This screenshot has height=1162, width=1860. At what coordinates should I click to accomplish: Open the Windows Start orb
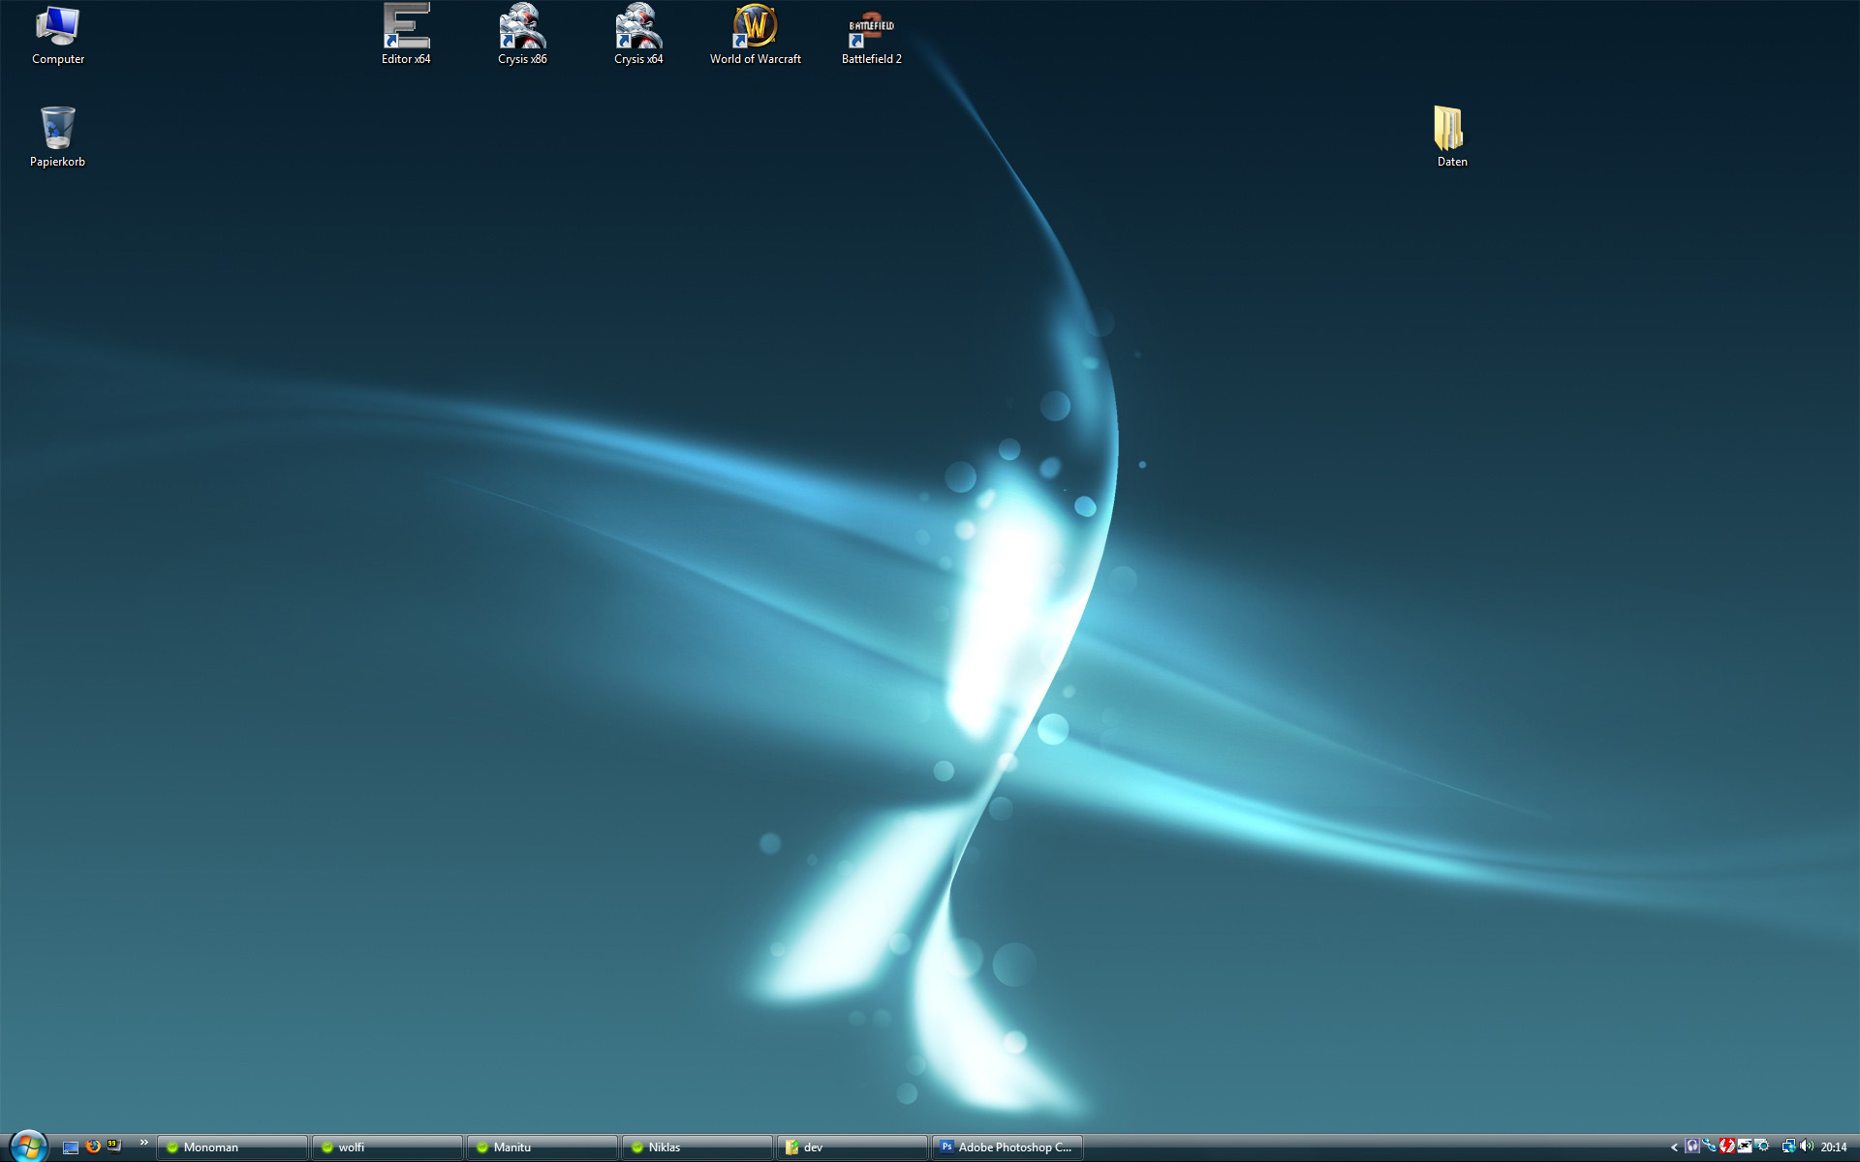click(28, 1147)
